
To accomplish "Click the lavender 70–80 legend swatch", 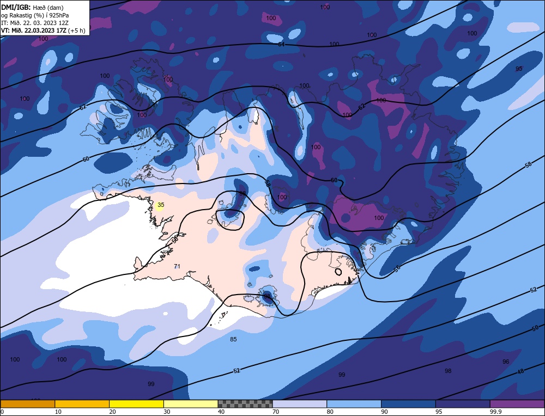I will [300, 403].
